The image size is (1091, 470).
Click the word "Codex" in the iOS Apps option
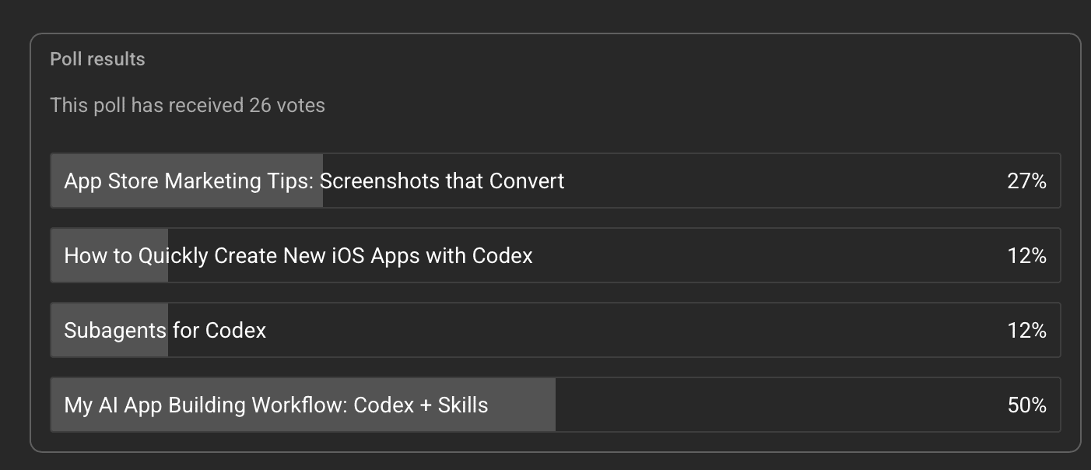[502, 256]
